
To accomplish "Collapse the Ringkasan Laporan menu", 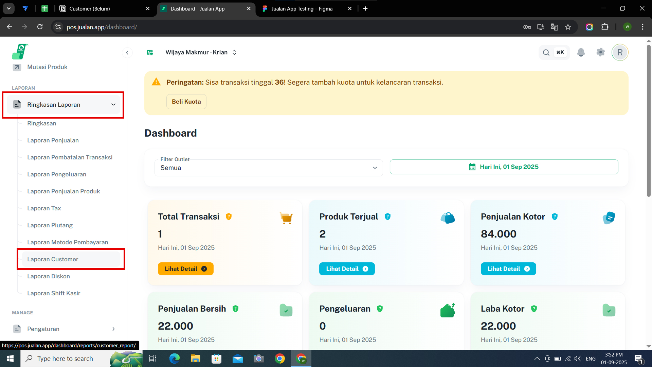I will pos(113,105).
